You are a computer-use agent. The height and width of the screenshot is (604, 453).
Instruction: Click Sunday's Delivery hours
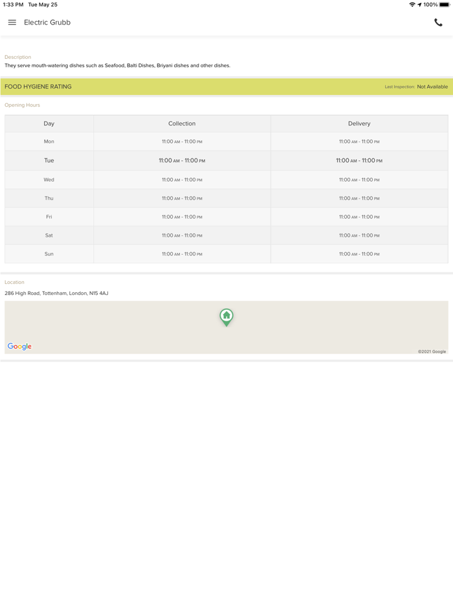pyautogui.click(x=359, y=253)
